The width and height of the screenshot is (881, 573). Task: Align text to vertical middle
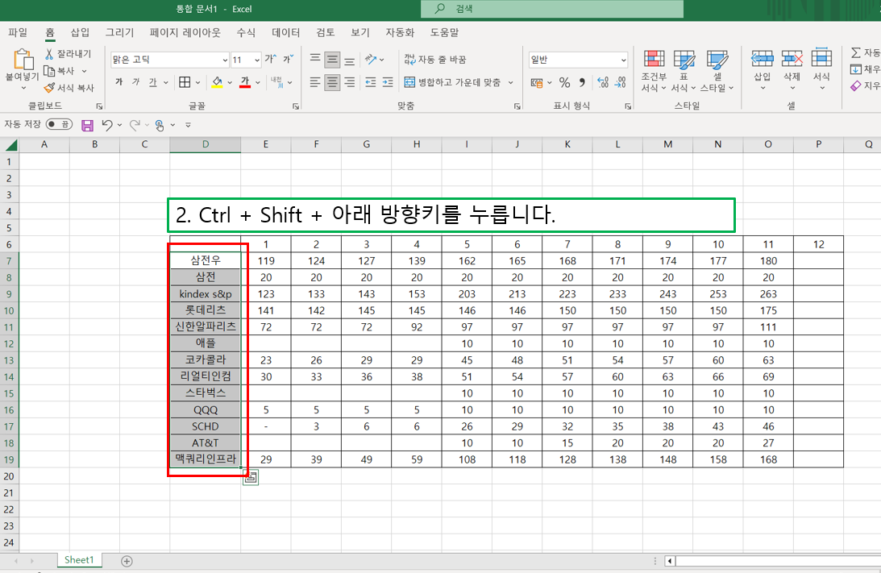(x=332, y=59)
